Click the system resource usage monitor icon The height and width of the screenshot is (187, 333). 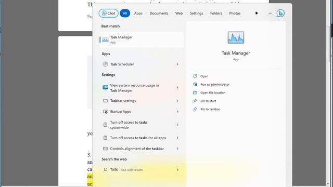[x=105, y=87]
